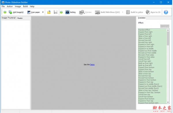
Task: Switch to Images Thumbnail tab
Action: pyautogui.click(x=9, y=18)
